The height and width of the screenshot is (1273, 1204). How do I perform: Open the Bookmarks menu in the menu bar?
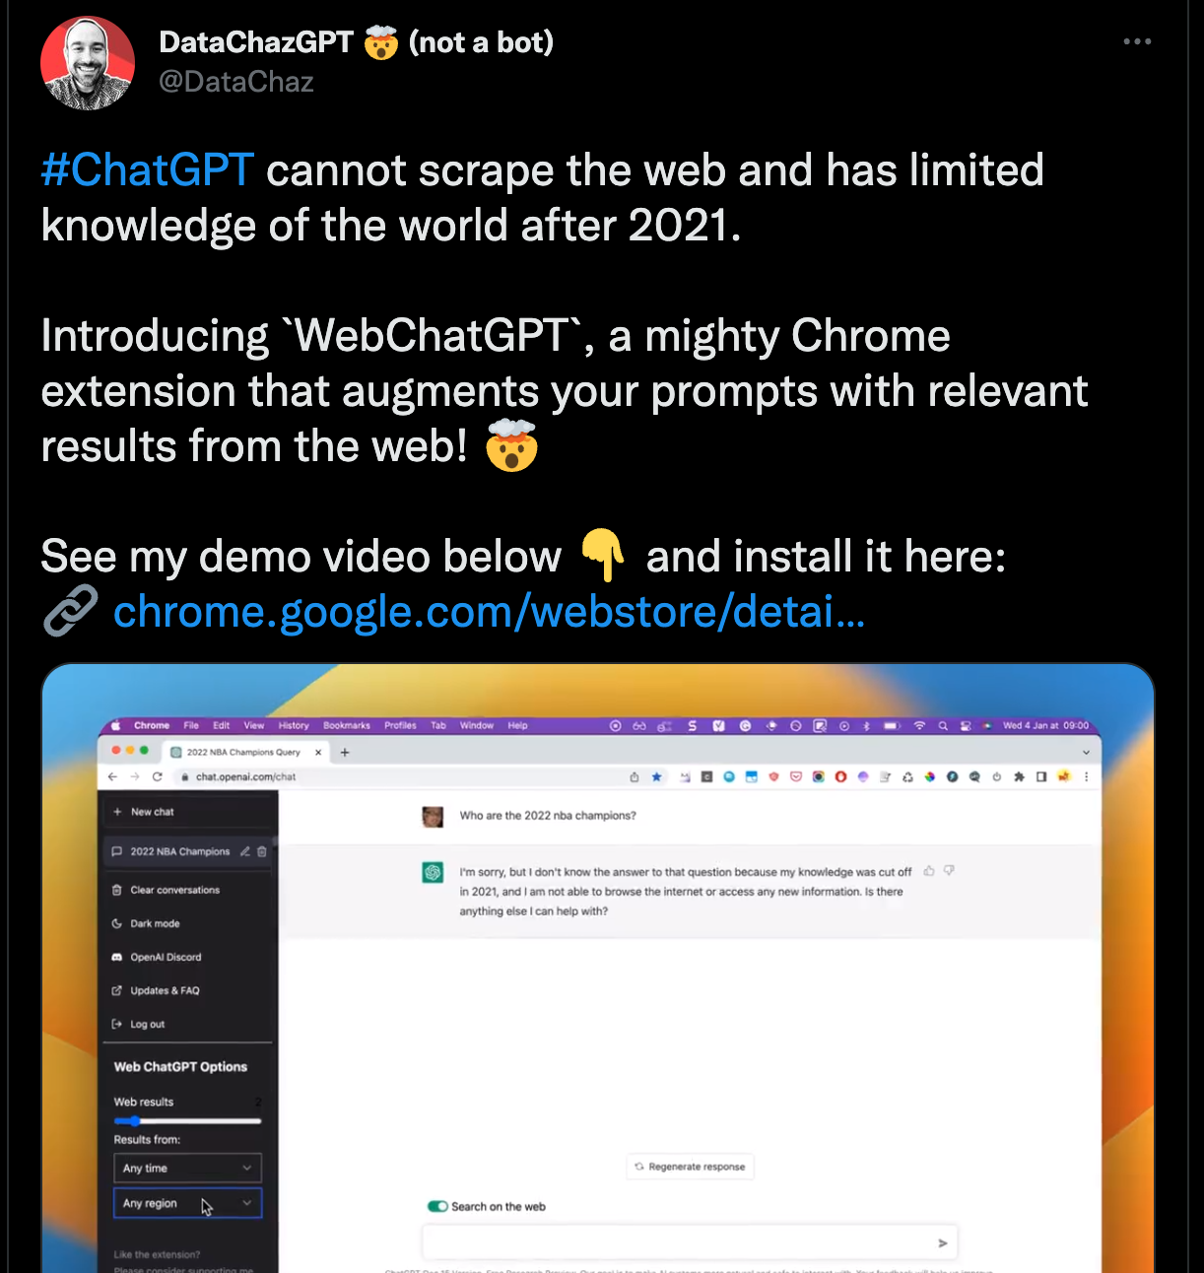(x=347, y=725)
